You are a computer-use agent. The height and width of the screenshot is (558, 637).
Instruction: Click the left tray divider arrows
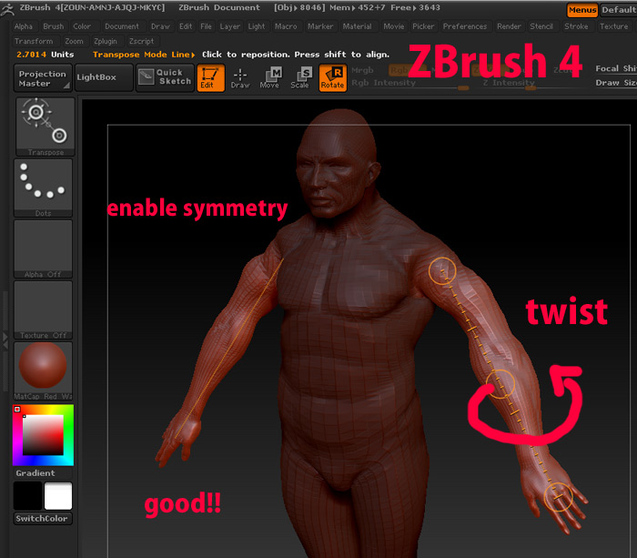[x=5, y=340]
